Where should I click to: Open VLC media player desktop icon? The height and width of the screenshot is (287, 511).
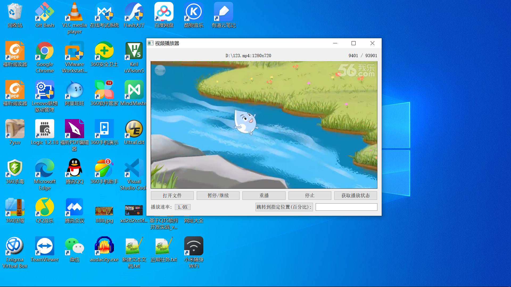[75, 12]
